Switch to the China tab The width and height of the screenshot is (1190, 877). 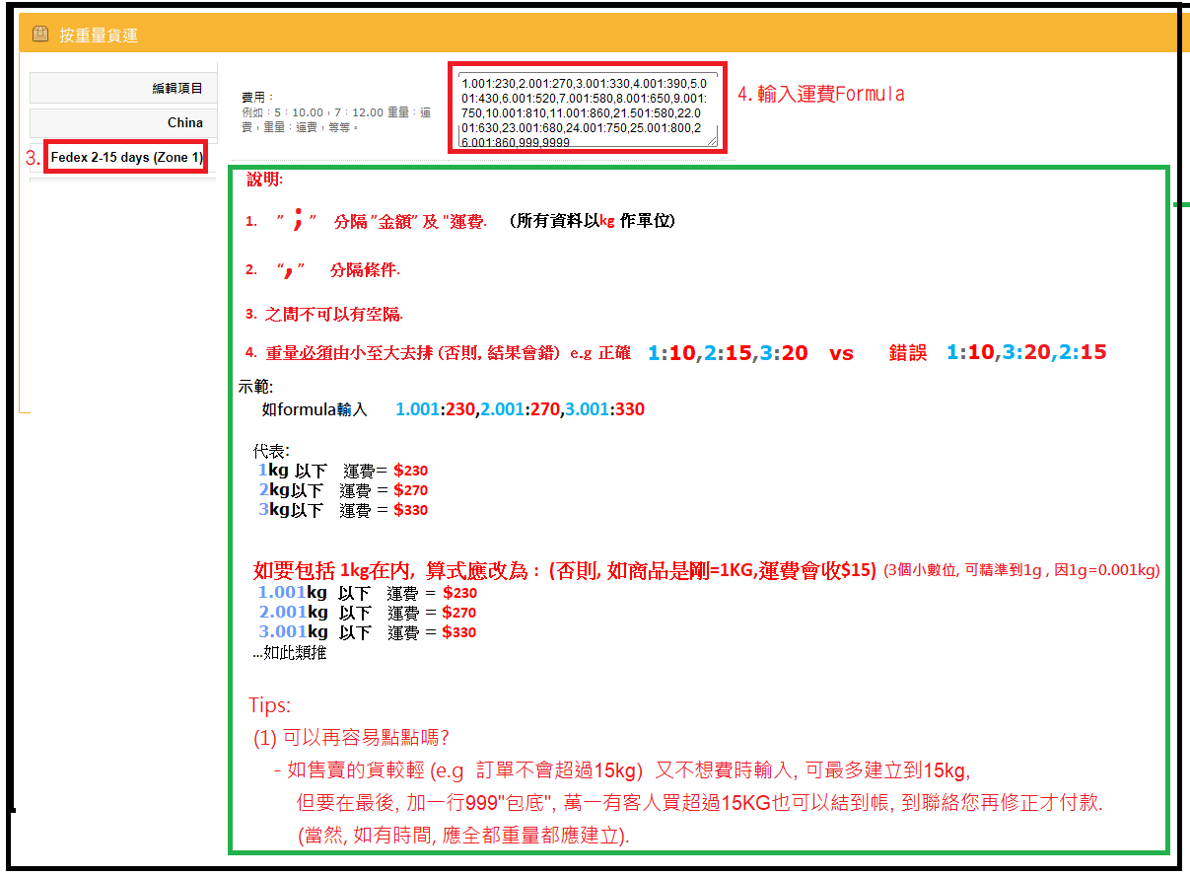click(x=124, y=122)
